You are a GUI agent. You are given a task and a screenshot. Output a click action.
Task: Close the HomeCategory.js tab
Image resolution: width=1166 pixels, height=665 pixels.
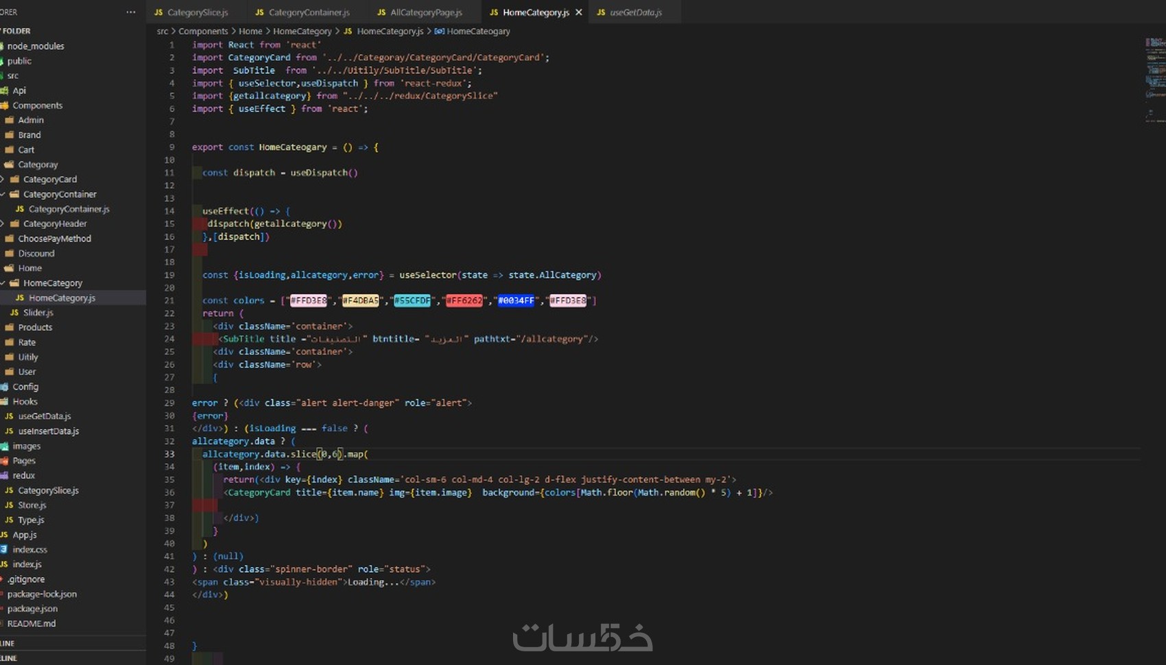pyautogui.click(x=579, y=12)
